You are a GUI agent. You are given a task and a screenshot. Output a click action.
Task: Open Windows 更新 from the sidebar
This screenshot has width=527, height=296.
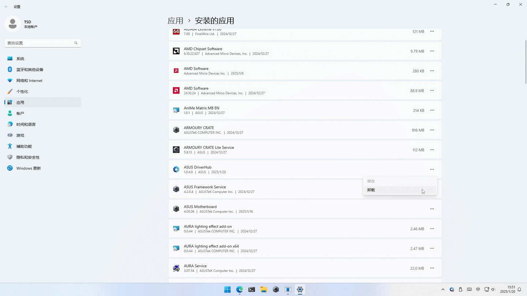coord(29,168)
